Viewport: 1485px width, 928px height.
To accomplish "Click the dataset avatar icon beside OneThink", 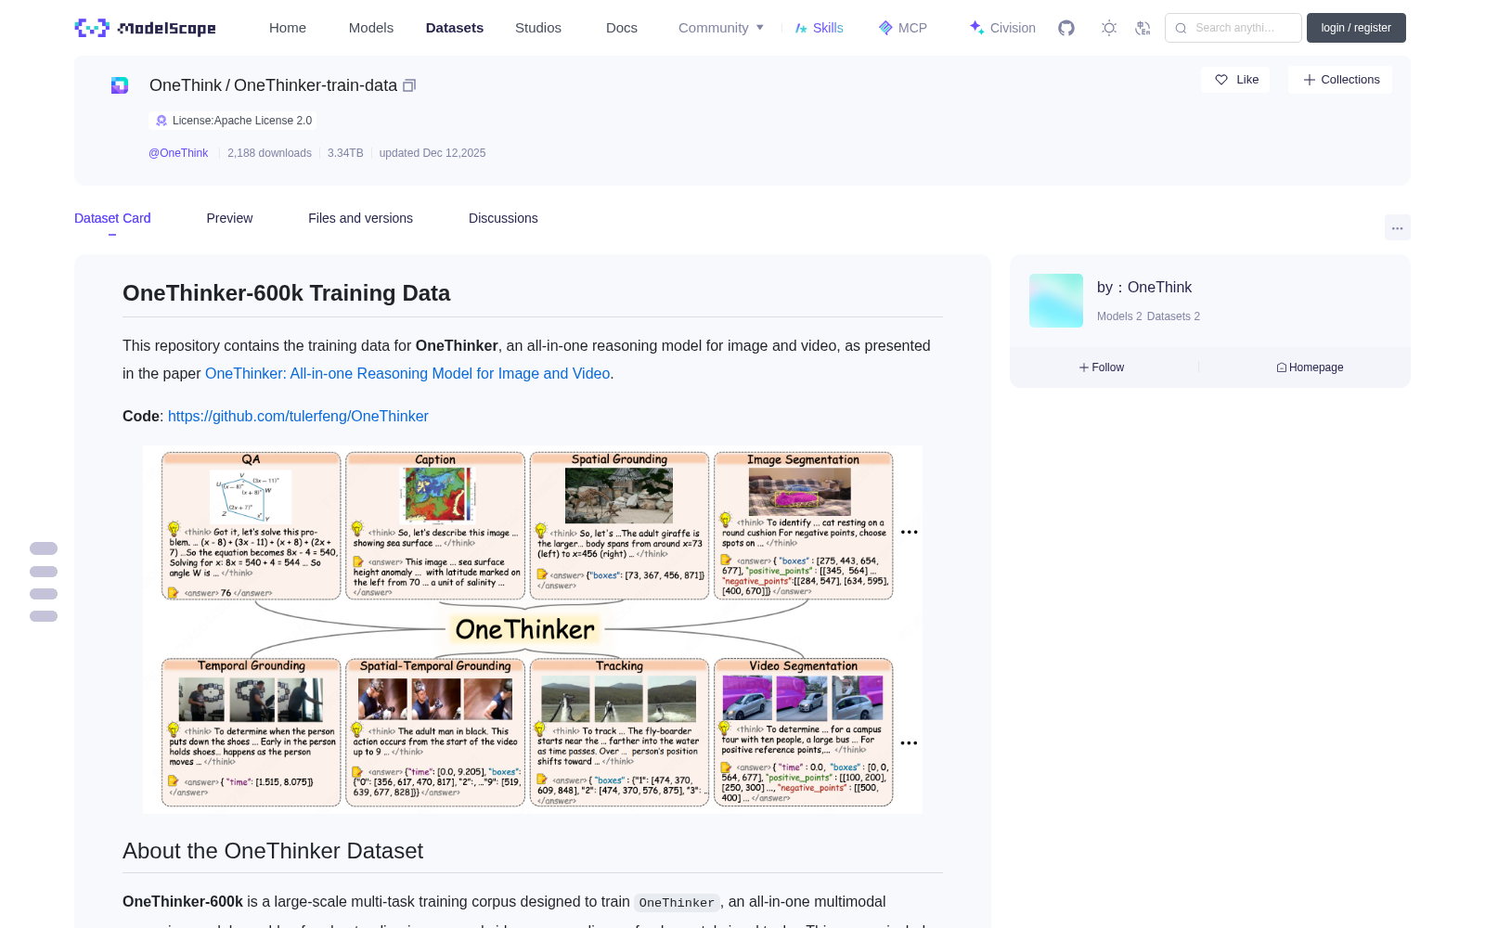I will click(120, 85).
